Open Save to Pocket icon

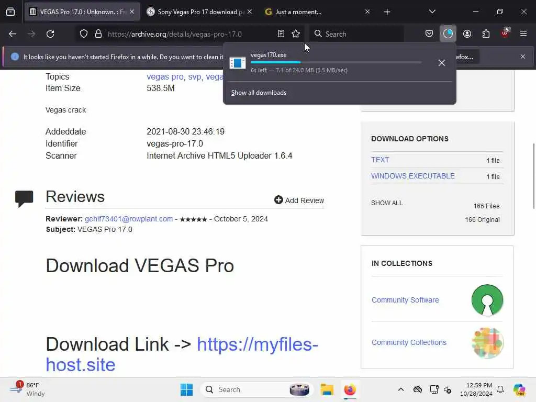(429, 34)
